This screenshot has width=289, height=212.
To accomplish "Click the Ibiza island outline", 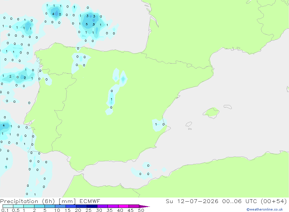I will (189, 124).
